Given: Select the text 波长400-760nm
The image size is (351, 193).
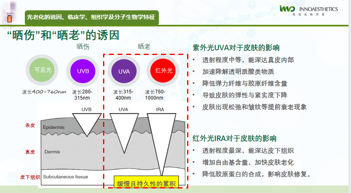Looking at the screenshot, I should pyautogui.click(x=44, y=92).
